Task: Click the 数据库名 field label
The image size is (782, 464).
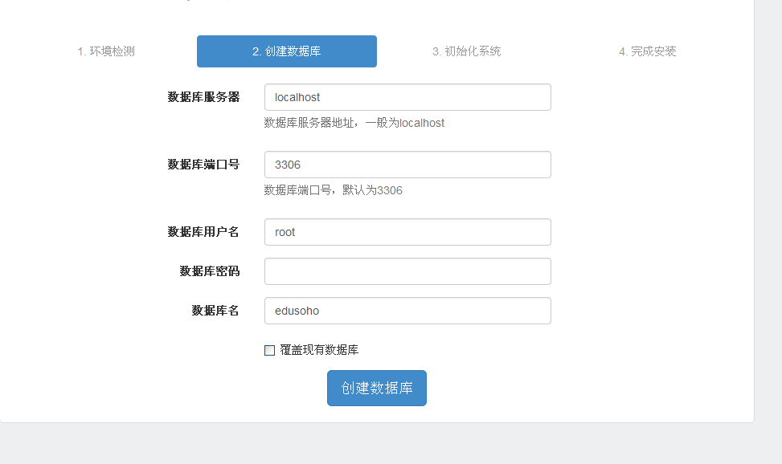Action: 215,311
